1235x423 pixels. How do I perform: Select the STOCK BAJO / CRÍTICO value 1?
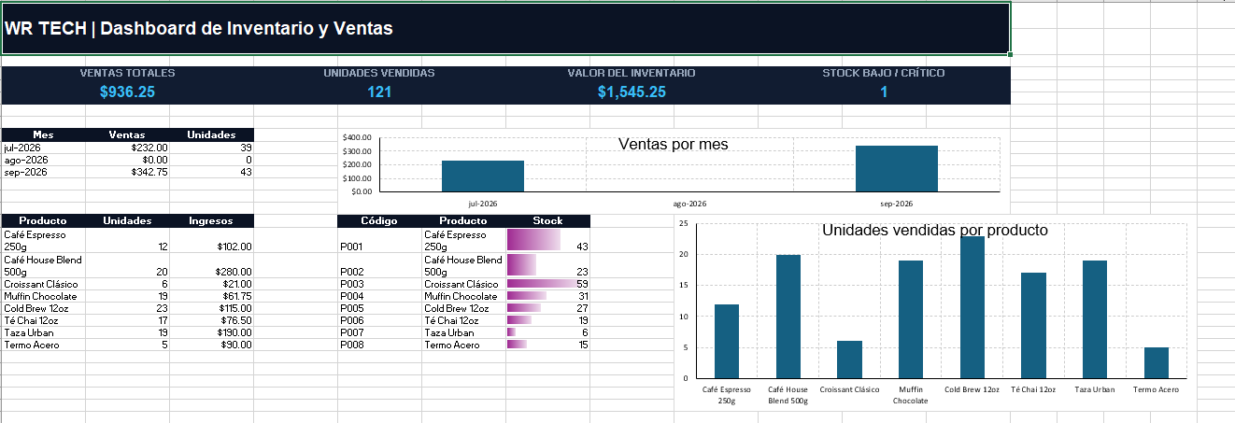pyautogui.click(x=884, y=92)
